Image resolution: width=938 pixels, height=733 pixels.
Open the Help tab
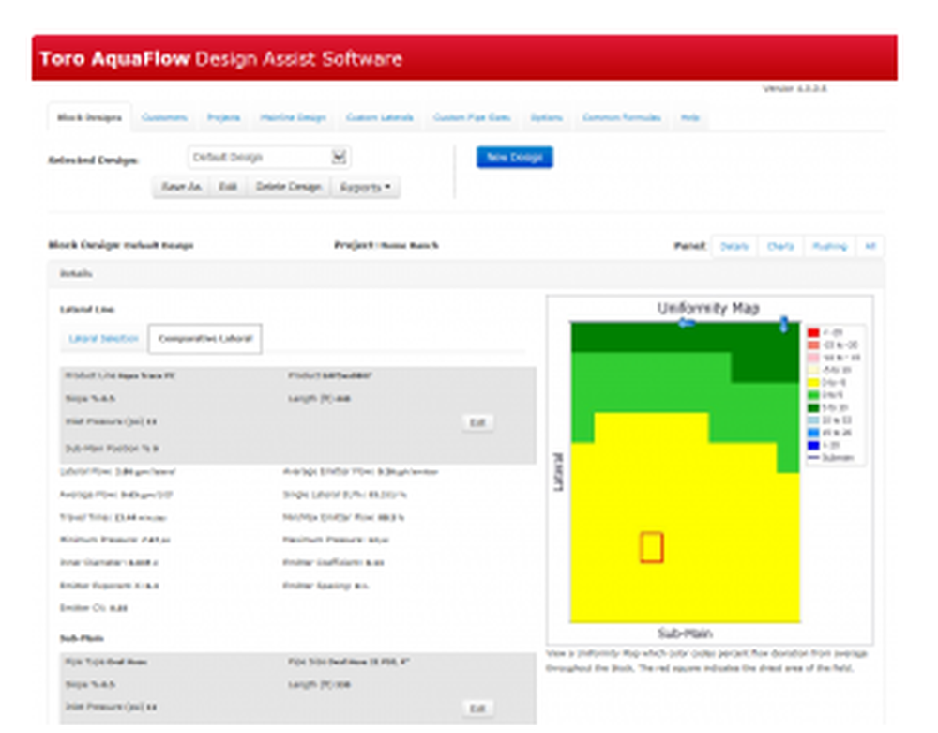pos(689,118)
